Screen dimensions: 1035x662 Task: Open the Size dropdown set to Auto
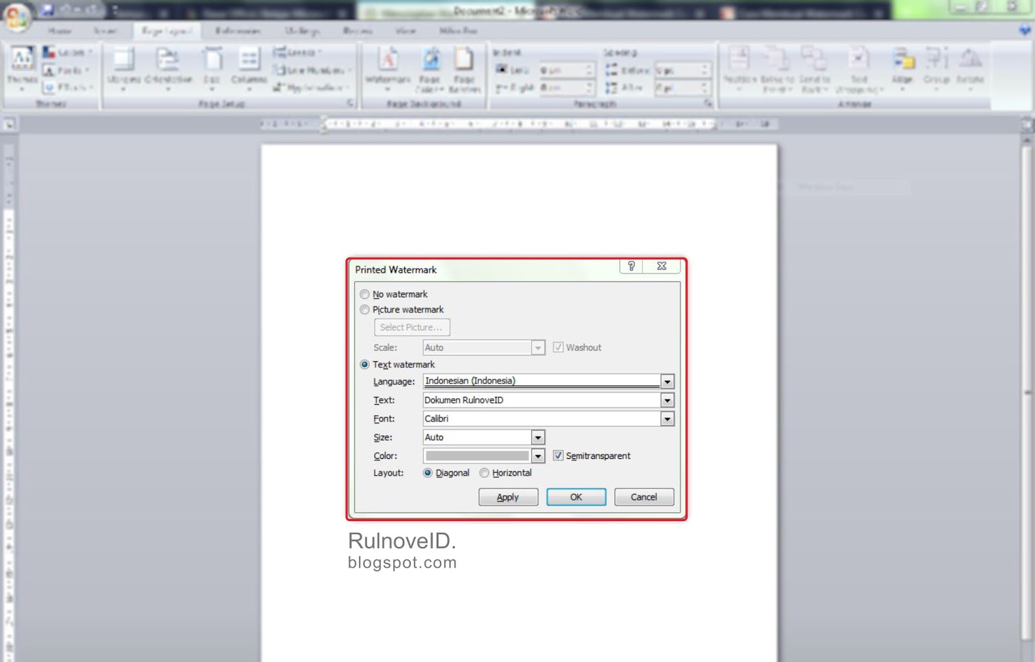click(537, 437)
